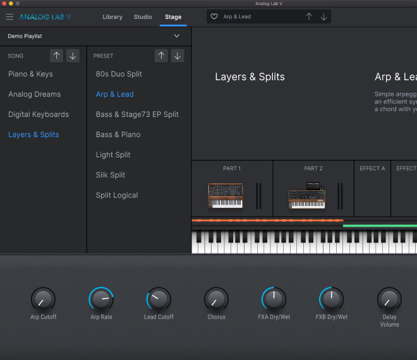Image resolution: width=417 pixels, height=360 pixels.
Task: Switch to the Studio tab
Action: 143,17
